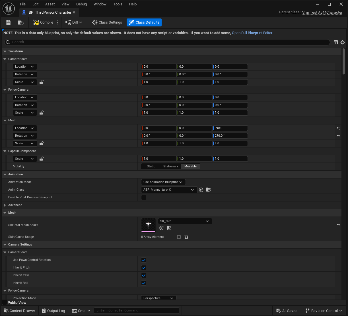Click the details Search field

[x=168, y=42]
